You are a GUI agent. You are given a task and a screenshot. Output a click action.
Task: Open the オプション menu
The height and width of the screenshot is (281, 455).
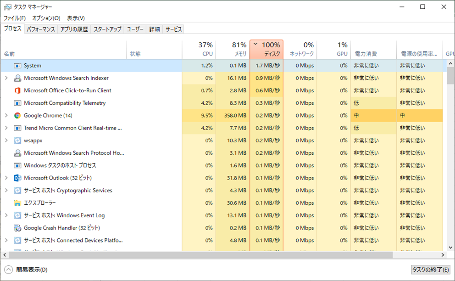46,18
